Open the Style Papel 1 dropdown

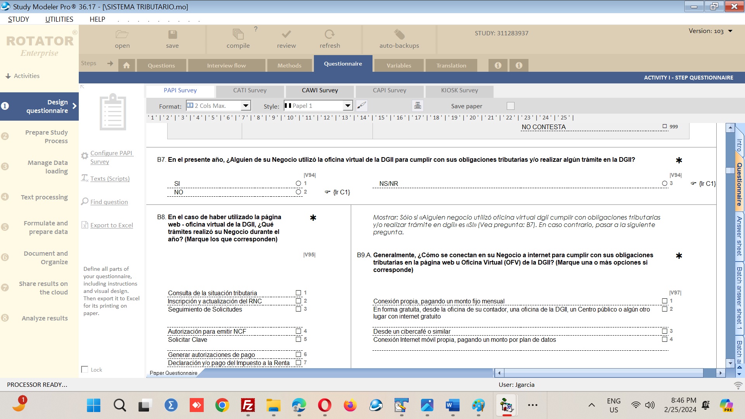pyautogui.click(x=348, y=106)
